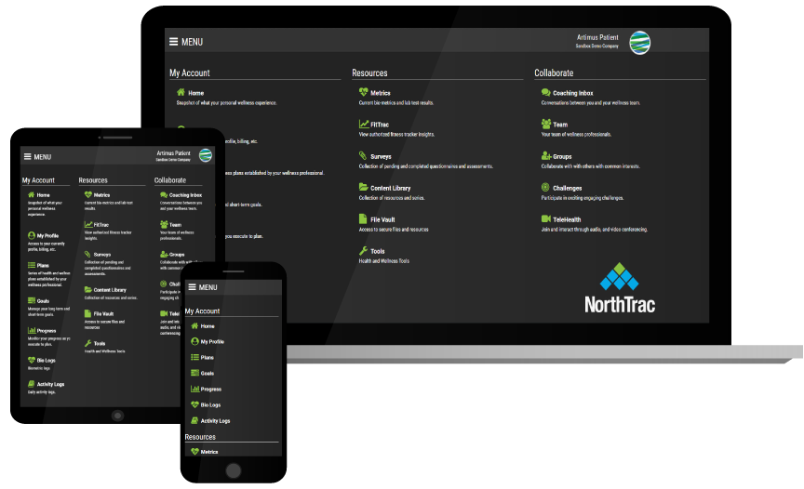Tap the My Profile icon on the tablet

[x=32, y=235]
